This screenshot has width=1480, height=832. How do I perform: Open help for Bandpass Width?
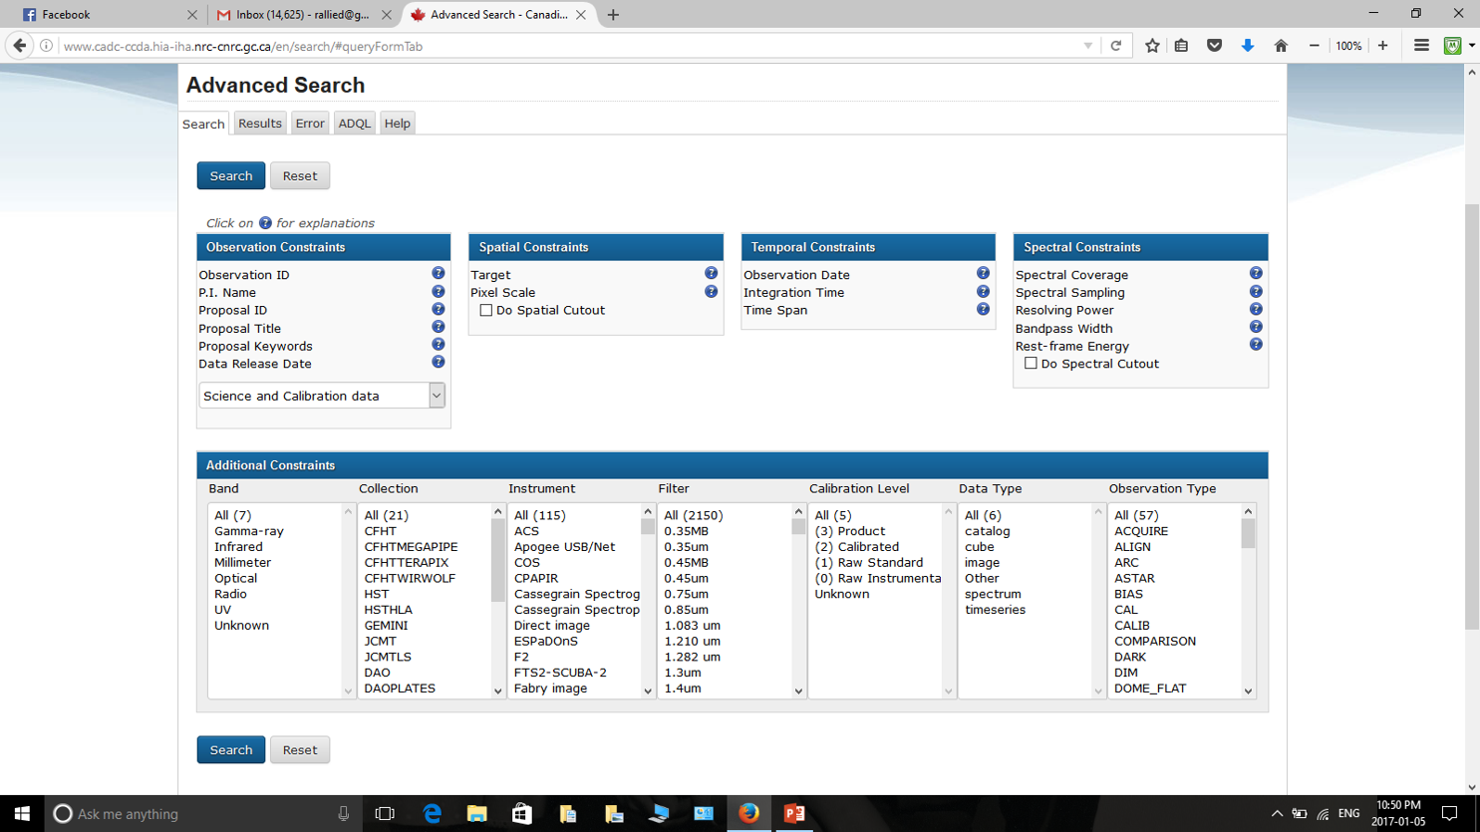point(1256,327)
